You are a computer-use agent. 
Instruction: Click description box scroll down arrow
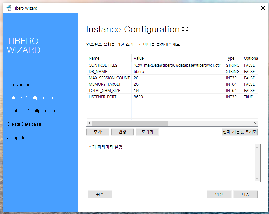pyautogui.click(x=257, y=179)
